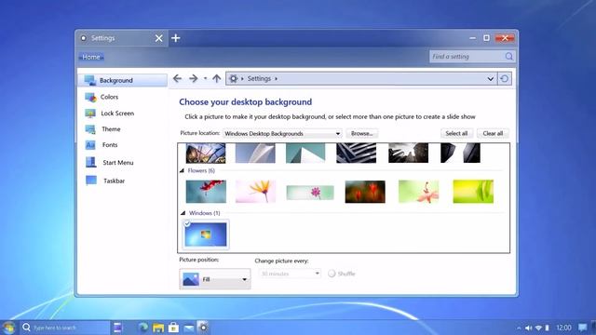This screenshot has height=335, width=596.
Task: Click the Settings gear on taskbar
Action: coord(203,327)
